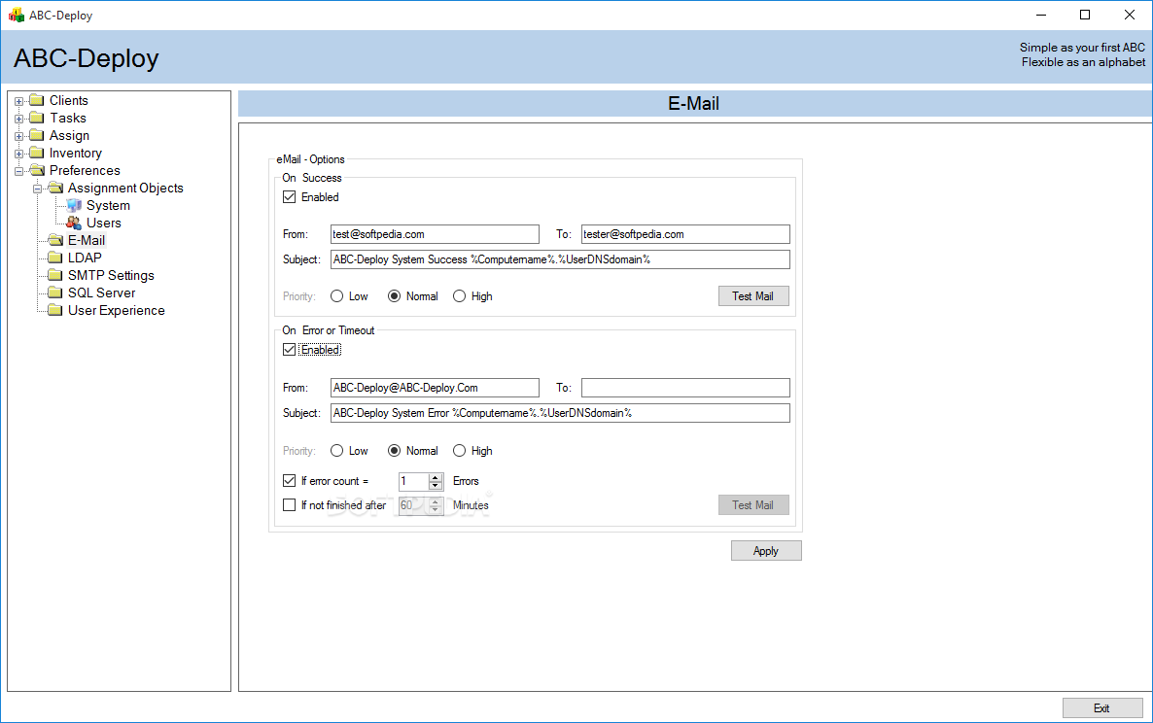This screenshot has width=1153, height=723.
Task: Collapse the Preferences tree node
Action: (19, 171)
